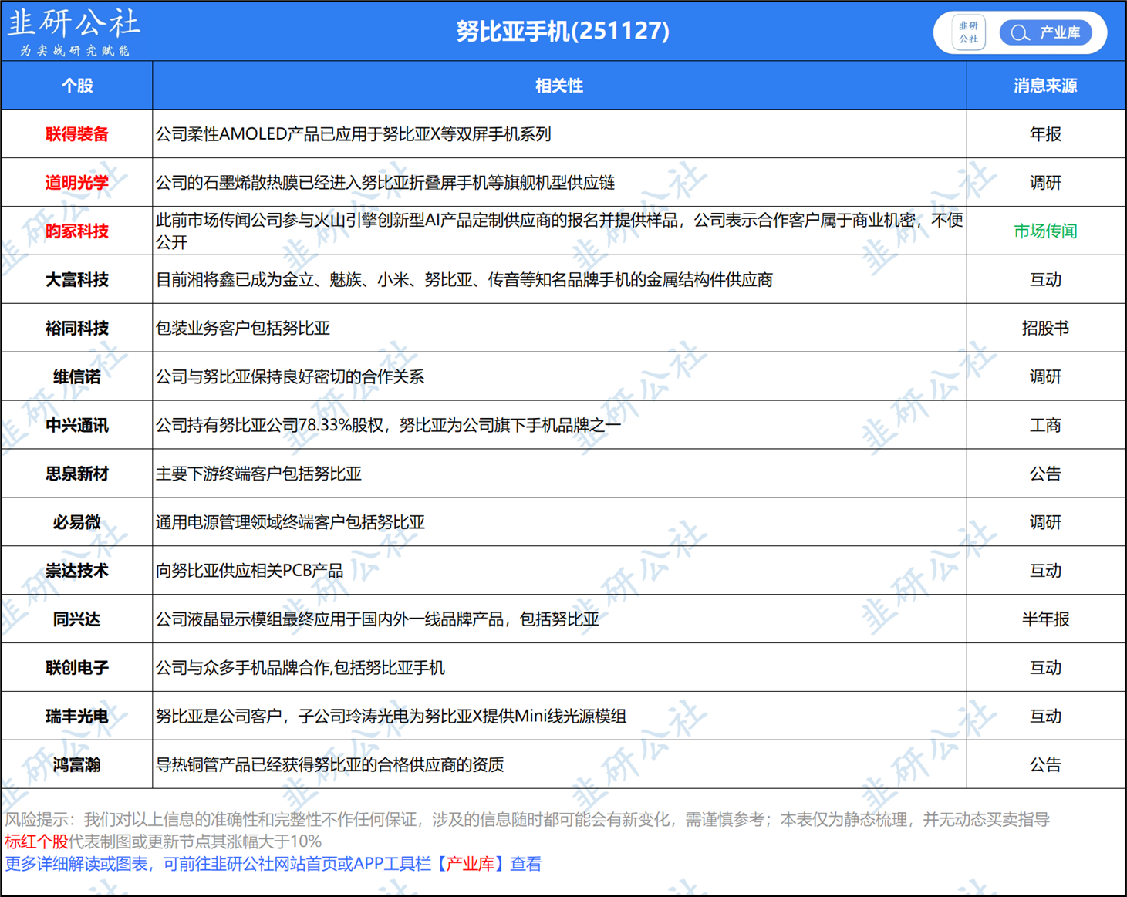
Task: Click the 产业库 search magnifier icon
Action: pyautogui.click(x=1020, y=33)
